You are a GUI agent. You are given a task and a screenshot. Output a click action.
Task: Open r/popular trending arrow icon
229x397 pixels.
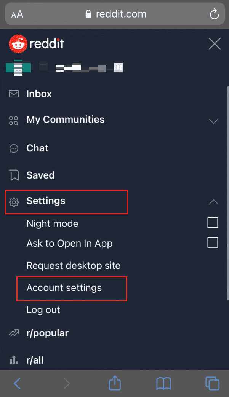(14, 333)
